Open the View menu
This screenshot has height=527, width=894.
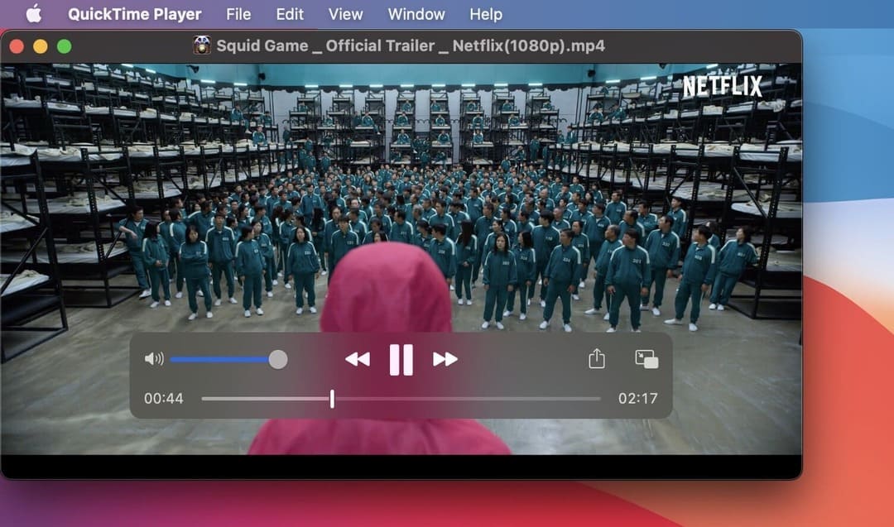click(x=345, y=14)
